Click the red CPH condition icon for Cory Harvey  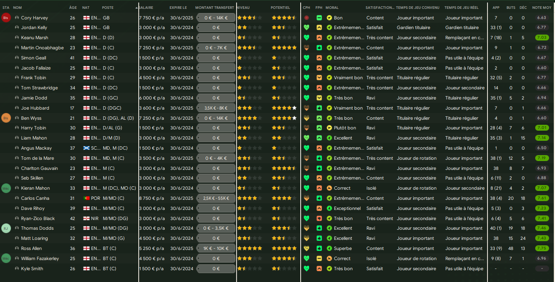[307, 18]
